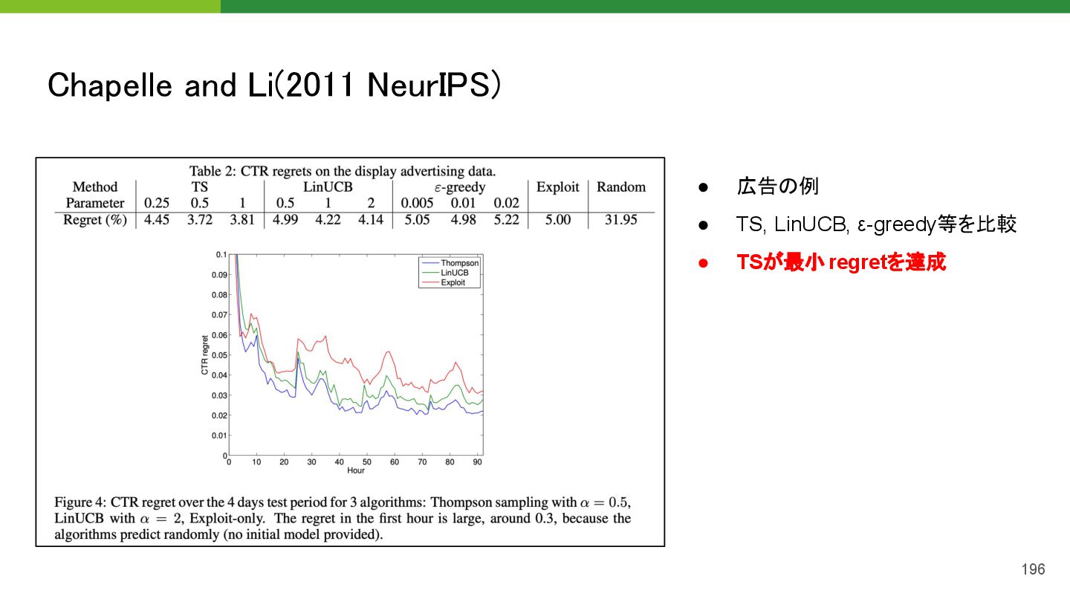
Task: Click the "Exploit" column header in the table
Action: pyautogui.click(x=557, y=187)
